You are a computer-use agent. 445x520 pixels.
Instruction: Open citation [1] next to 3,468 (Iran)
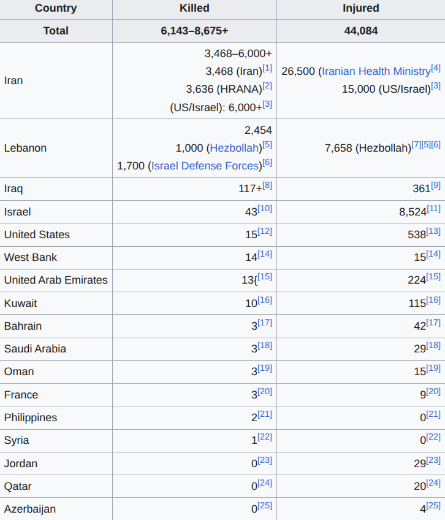tap(267, 68)
